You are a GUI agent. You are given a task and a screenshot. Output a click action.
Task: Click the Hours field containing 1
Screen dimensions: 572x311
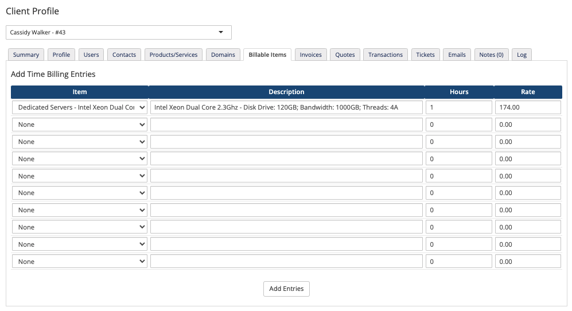click(x=459, y=107)
